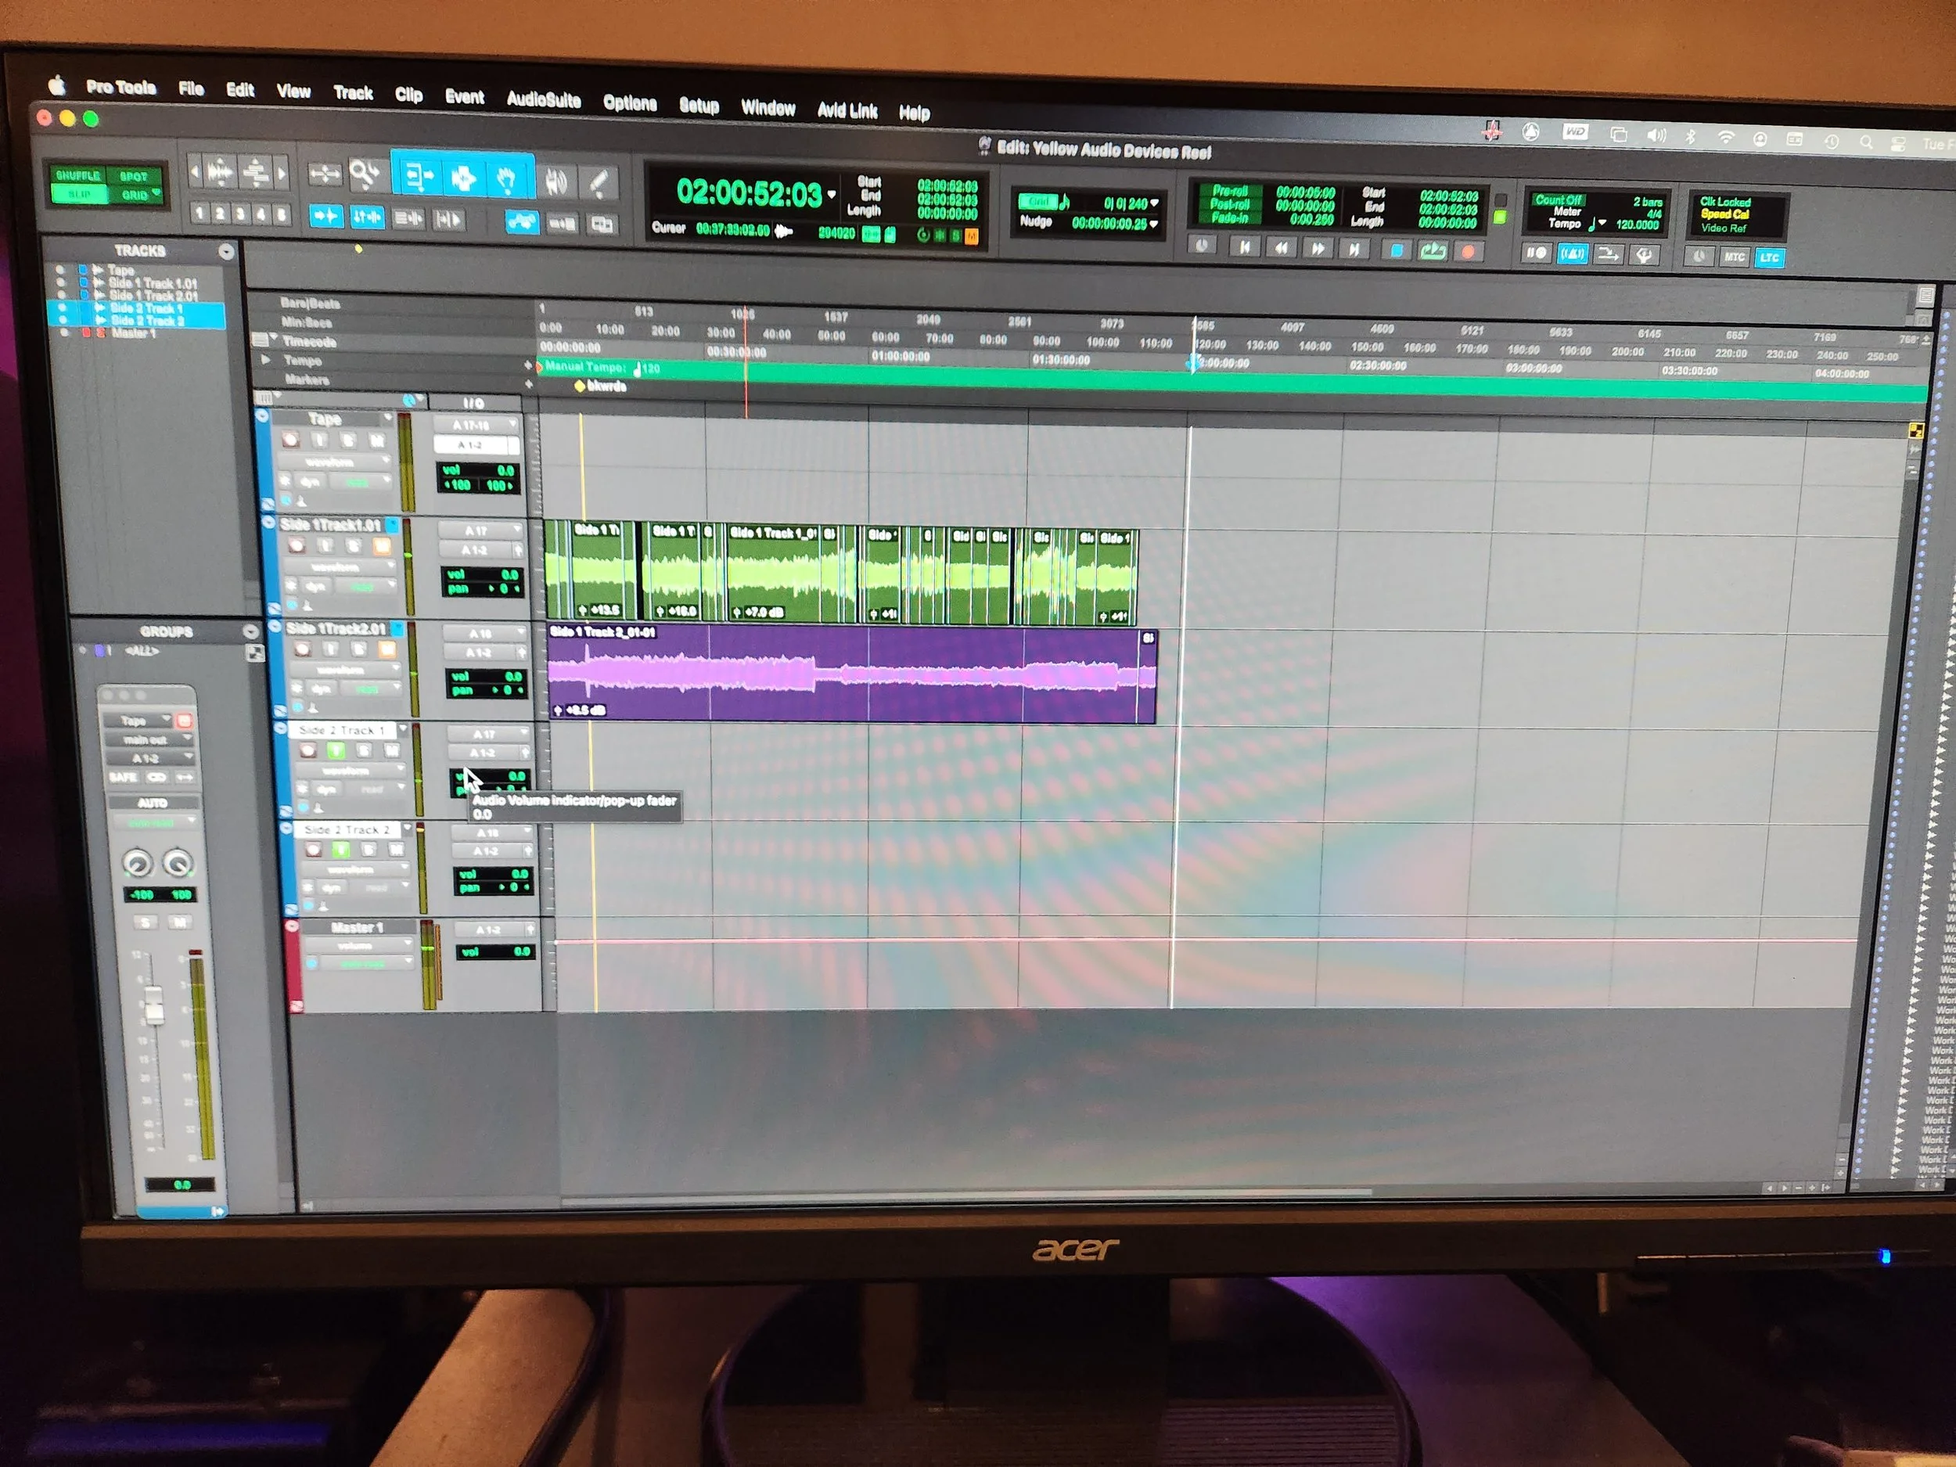Screen dimensions: 1956x1467
Task: Open Nudge value dropdown arrow
Action: tap(1154, 225)
